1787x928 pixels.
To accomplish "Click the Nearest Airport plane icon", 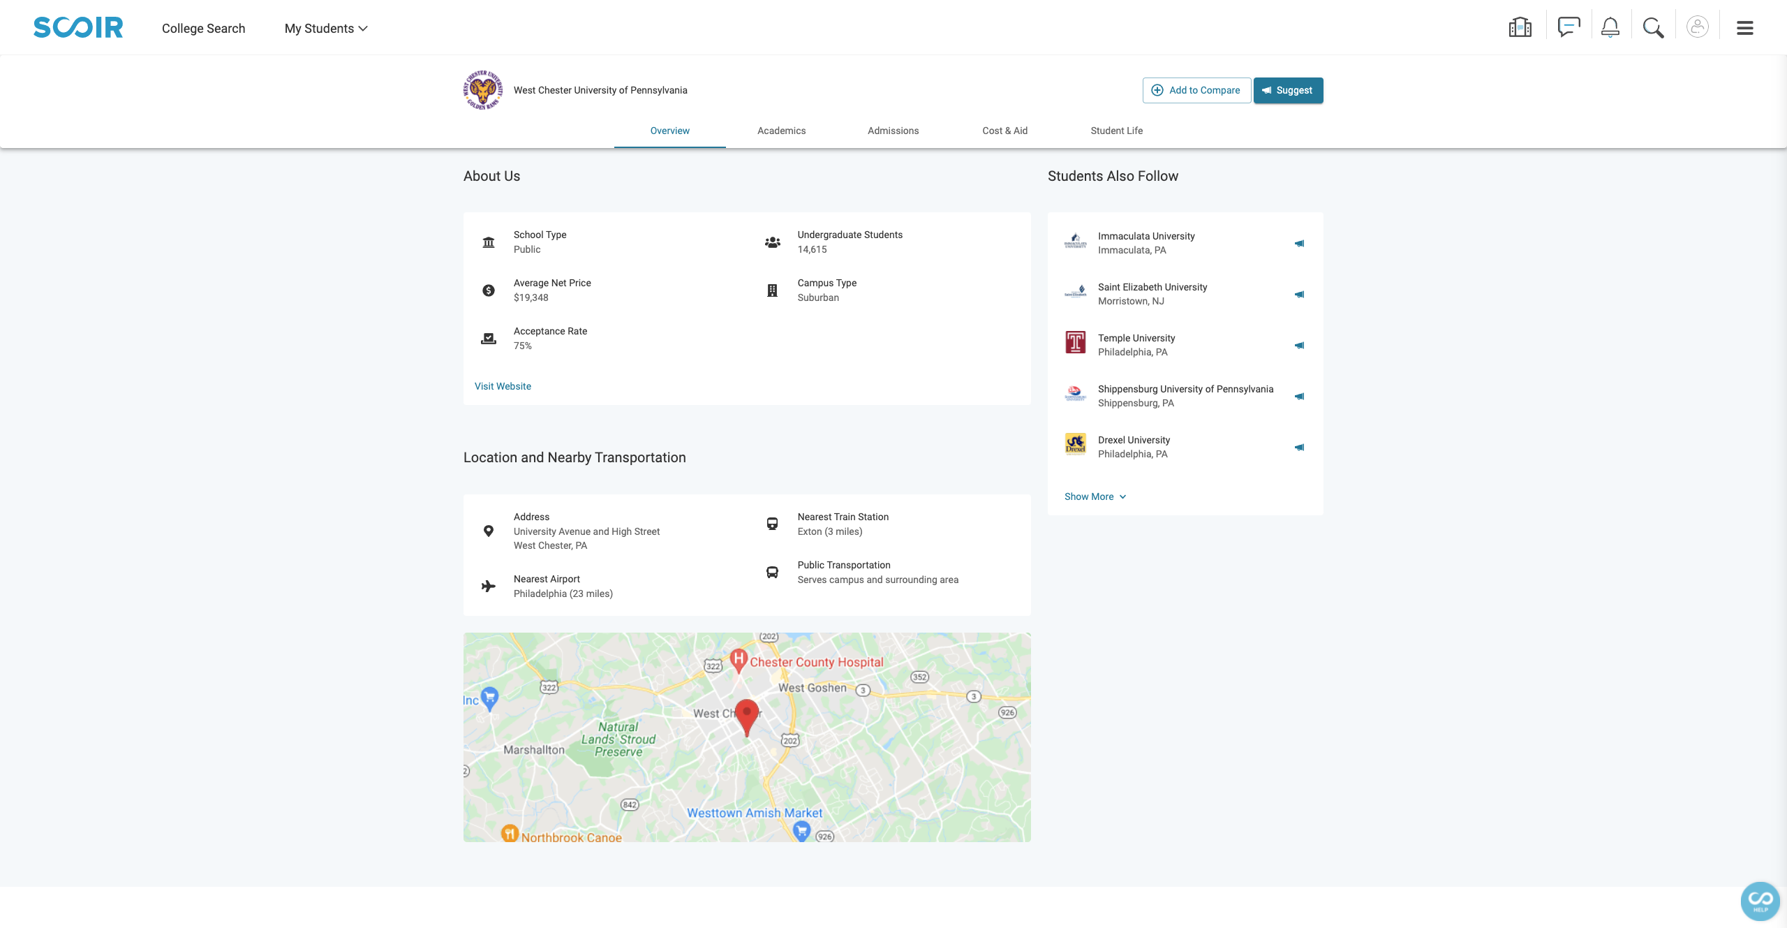I will [489, 587].
